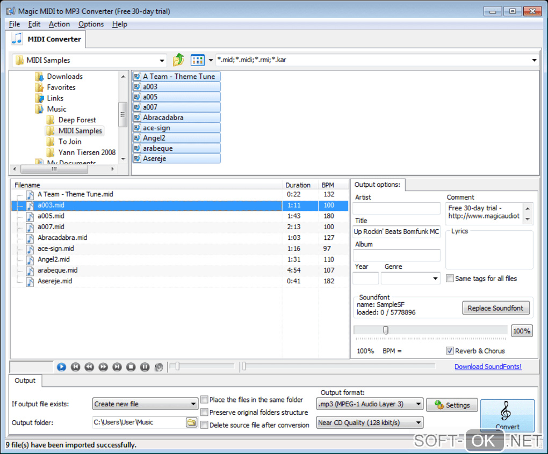This screenshot has width=548, height=454.
Task: Open the Edit menu
Action: tap(34, 24)
